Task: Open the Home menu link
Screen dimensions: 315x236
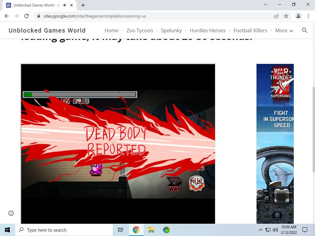Action: [111, 30]
